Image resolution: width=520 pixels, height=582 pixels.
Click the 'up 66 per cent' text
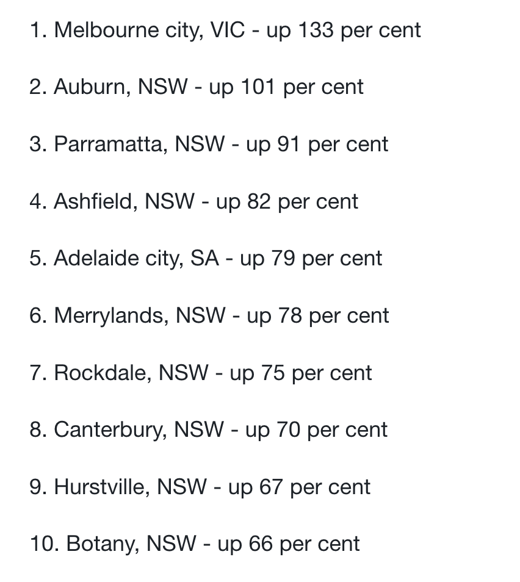289,544
